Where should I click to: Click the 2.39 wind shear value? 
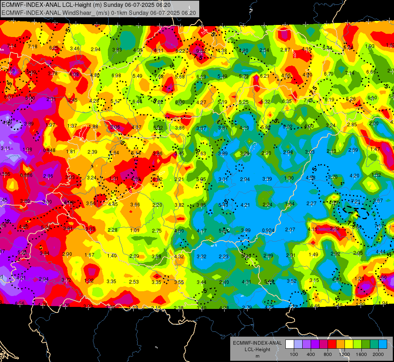click(x=93, y=152)
